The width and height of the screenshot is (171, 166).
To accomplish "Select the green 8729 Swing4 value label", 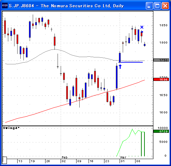I will tap(161, 131).
